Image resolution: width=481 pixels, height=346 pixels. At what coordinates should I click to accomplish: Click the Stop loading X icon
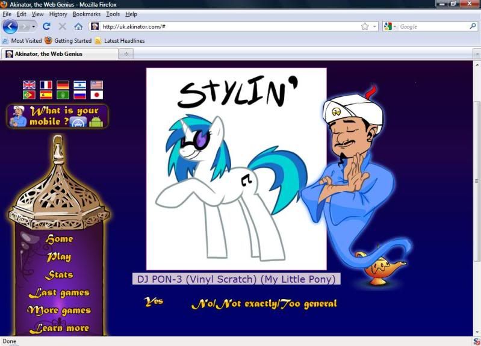pos(62,26)
